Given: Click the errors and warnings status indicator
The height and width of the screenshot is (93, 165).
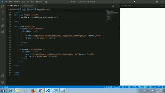Looking at the screenshot, I should point(5,87).
